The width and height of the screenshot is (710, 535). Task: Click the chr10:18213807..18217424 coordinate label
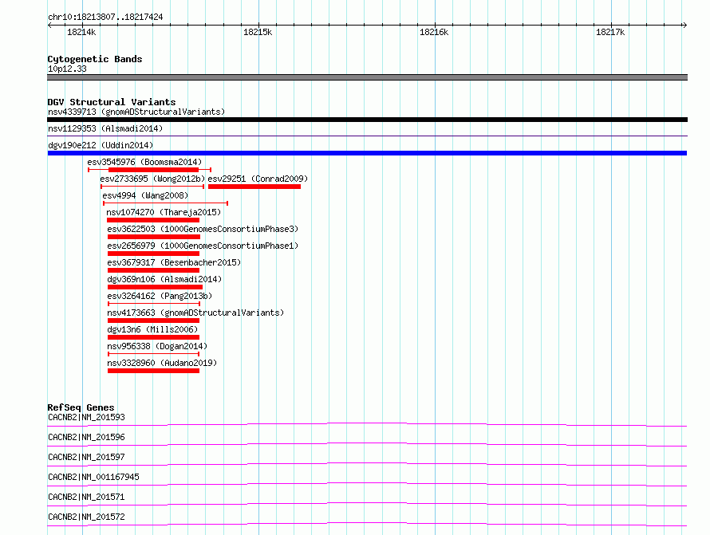pyautogui.click(x=105, y=18)
